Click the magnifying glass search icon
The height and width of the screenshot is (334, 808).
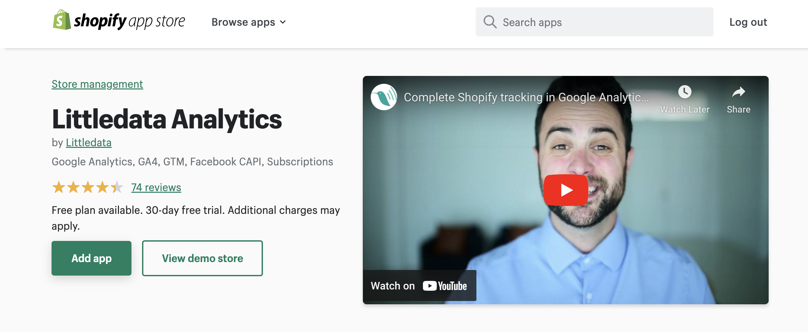point(490,22)
